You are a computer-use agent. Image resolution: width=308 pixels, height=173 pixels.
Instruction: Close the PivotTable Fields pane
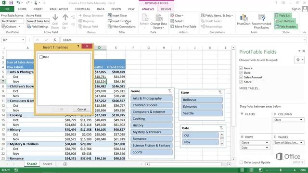point(304,51)
